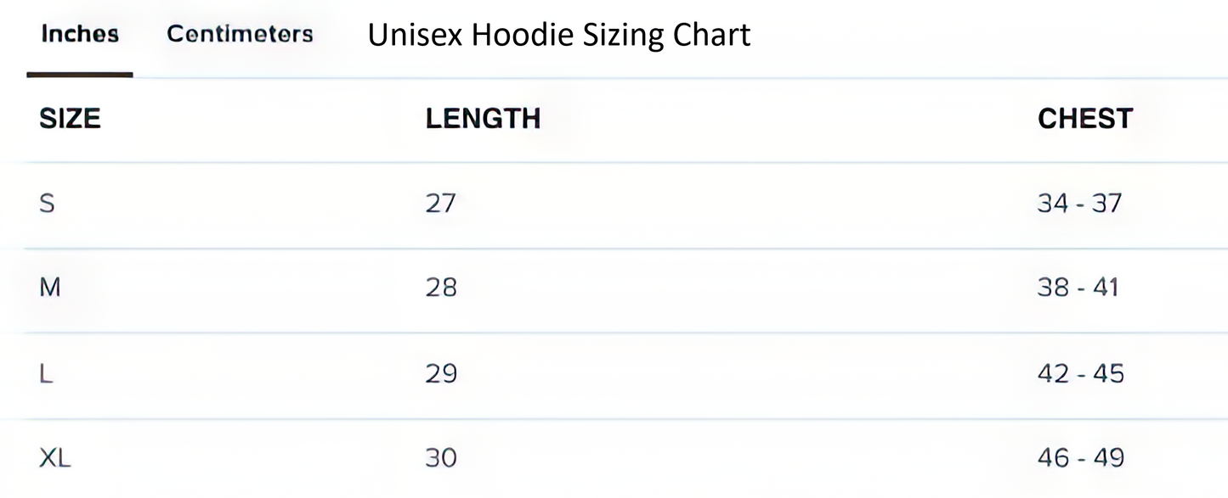Image resolution: width=1228 pixels, height=498 pixels.
Task: Click chest range 34 - 37
Action: (1079, 204)
